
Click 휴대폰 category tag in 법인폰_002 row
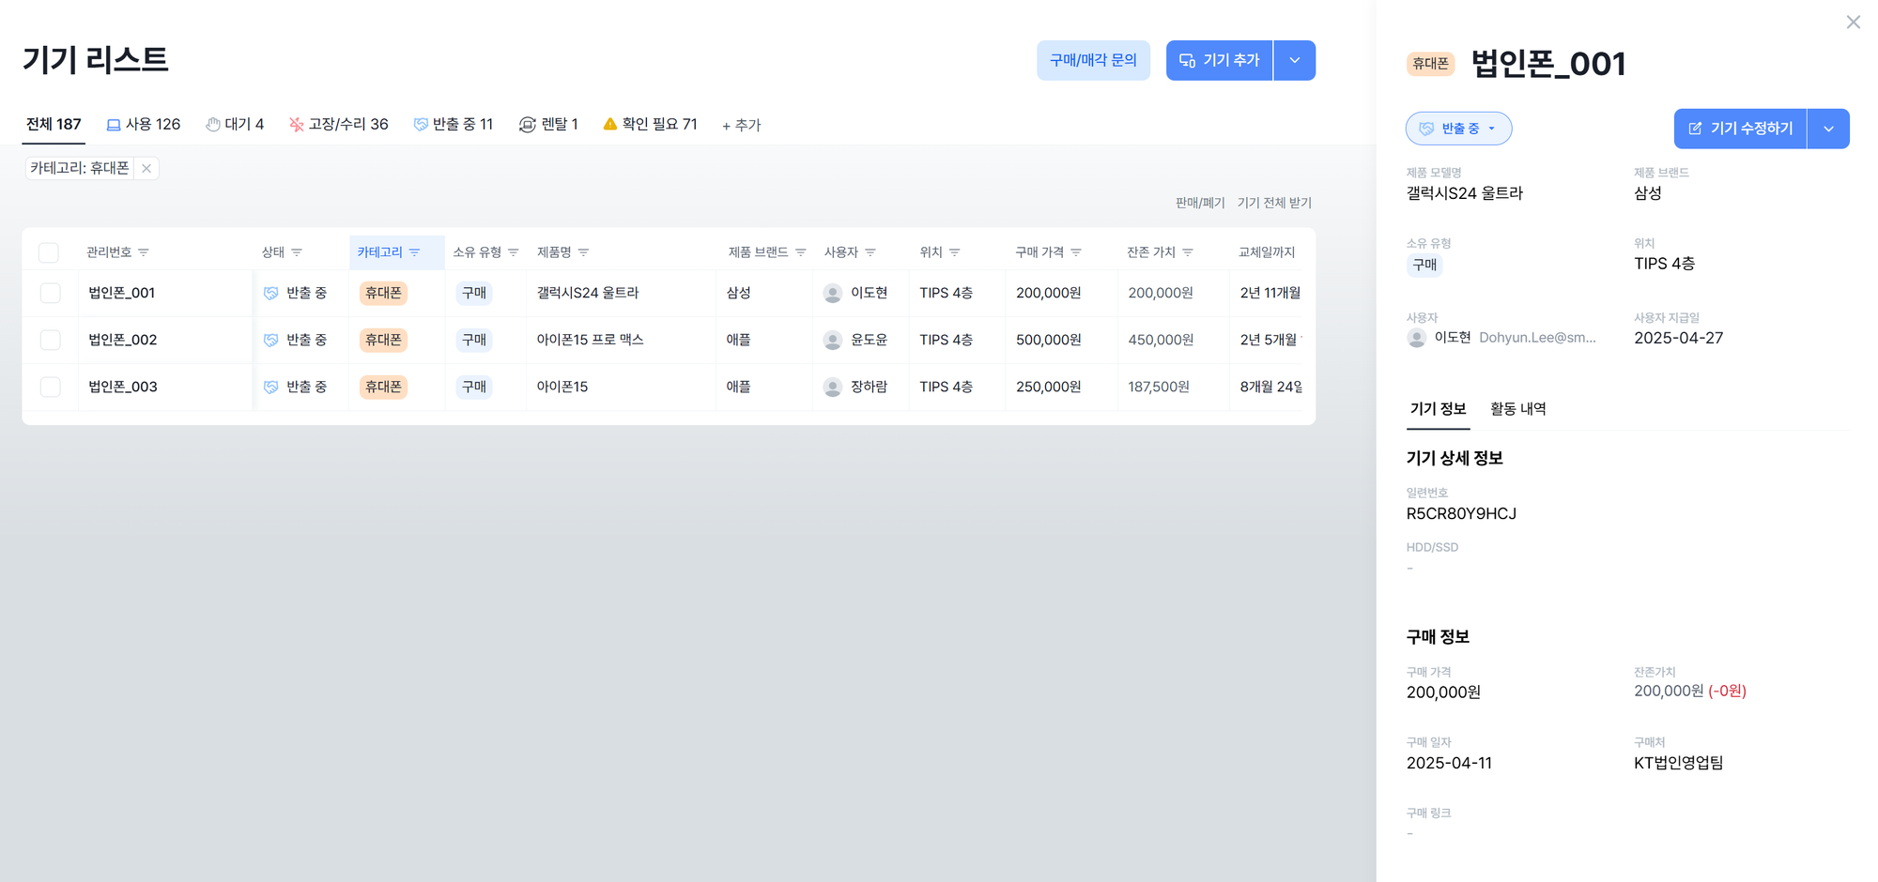(x=383, y=341)
